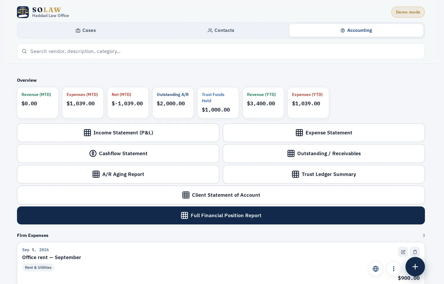The height and width of the screenshot is (284, 444).
Task: Click the briefcase icon on Cases tab
Action: 78,31
